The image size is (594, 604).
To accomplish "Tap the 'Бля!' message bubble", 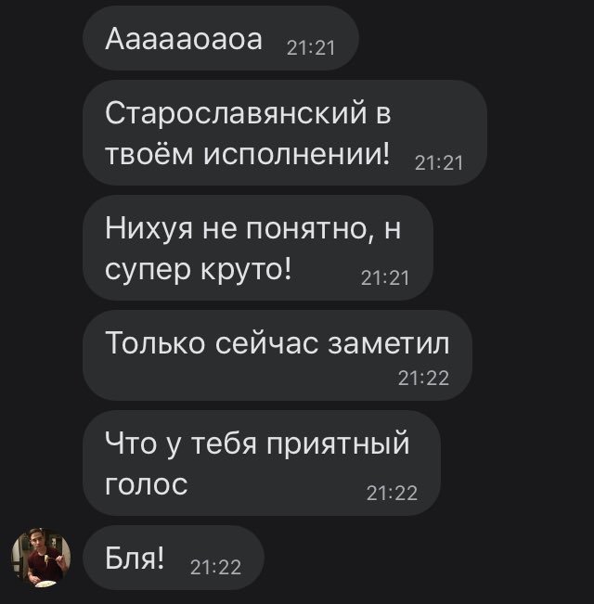I will pos(174,558).
